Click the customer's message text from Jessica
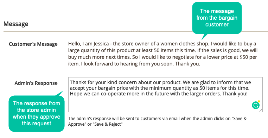The width and height of the screenshot is (268, 138). tap(162, 54)
